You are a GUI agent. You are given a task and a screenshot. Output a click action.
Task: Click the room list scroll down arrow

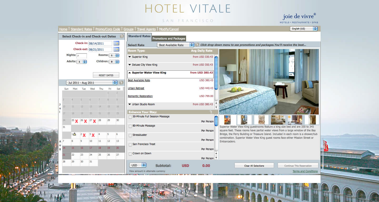[x=216, y=107]
